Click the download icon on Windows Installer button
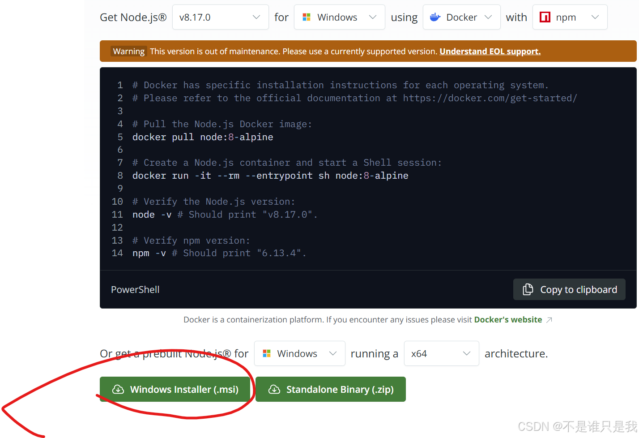This screenshot has height=438, width=639. (118, 389)
